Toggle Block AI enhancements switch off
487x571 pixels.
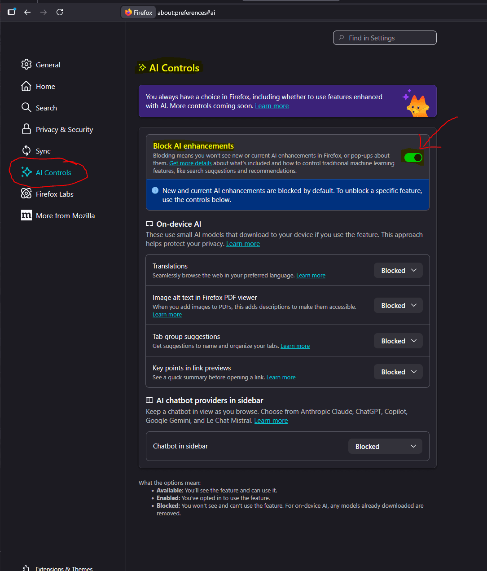tap(413, 158)
